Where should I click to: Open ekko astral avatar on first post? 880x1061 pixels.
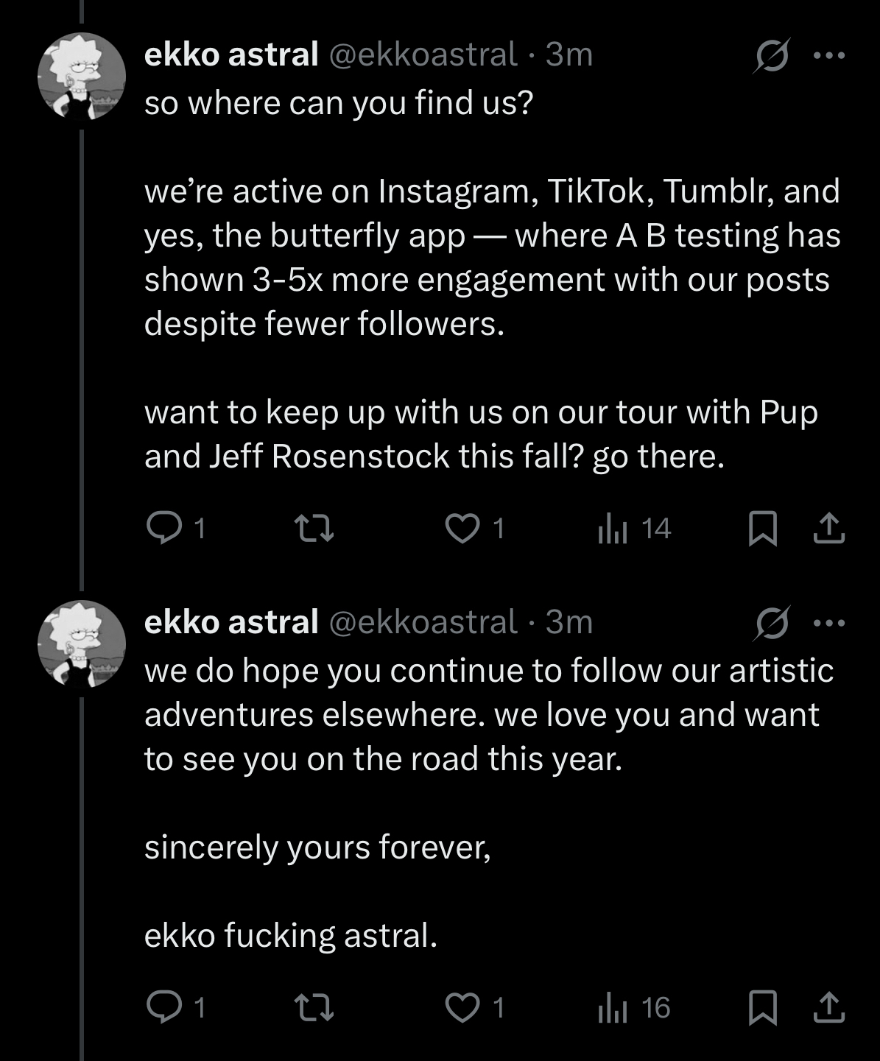pyautogui.click(x=82, y=76)
